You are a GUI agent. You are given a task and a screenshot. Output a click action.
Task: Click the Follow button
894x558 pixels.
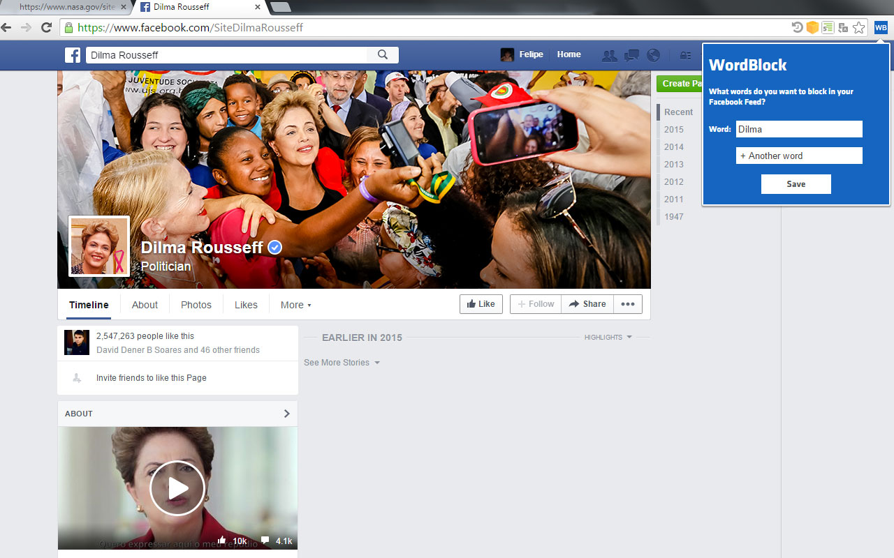click(536, 304)
